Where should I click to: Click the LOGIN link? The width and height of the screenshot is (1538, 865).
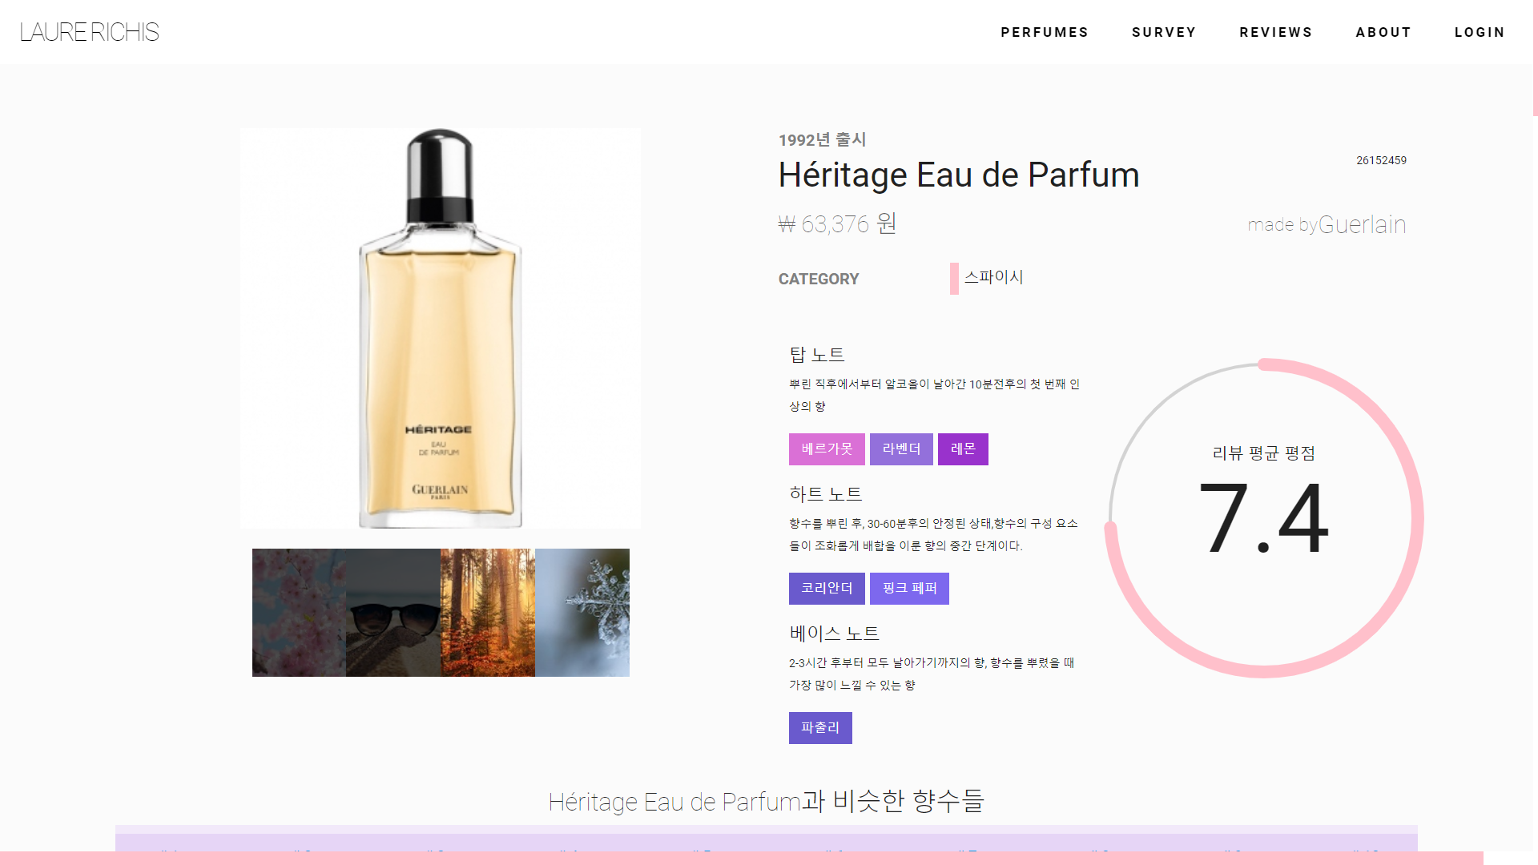[x=1480, y=32]
